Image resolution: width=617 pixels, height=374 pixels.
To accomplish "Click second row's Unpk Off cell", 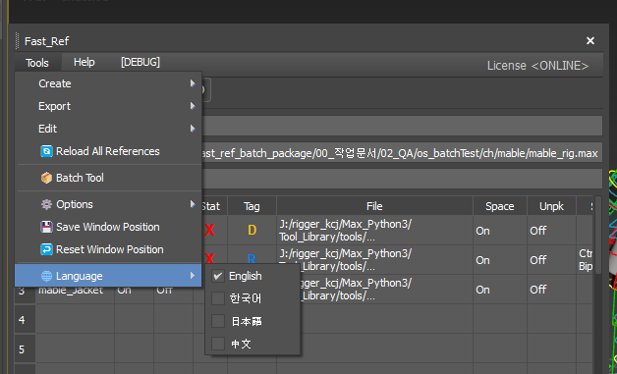I will pyautogui.click(x=552, y=260).
